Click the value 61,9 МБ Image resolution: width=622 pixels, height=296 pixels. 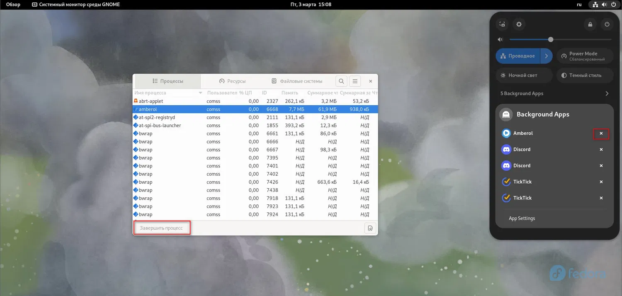coord(328,109)
